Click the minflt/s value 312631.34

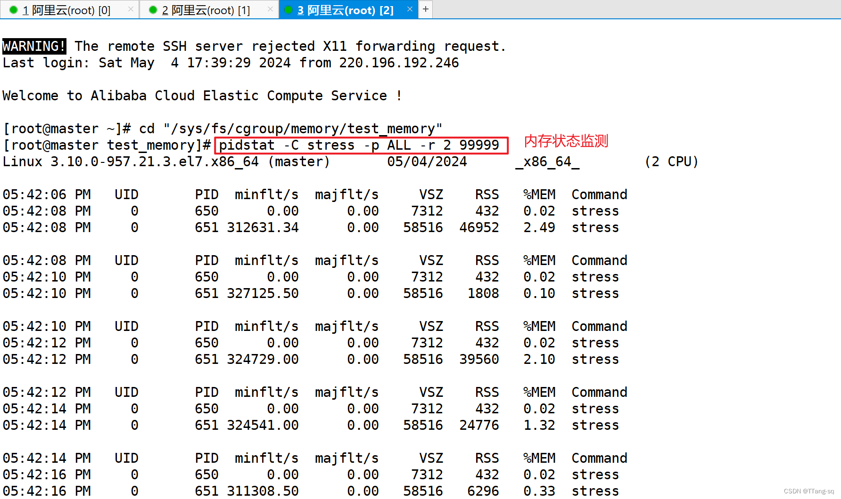coord(263,227)
